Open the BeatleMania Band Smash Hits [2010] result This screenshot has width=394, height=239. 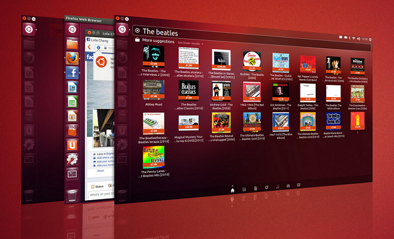click(x=334, y=125)
